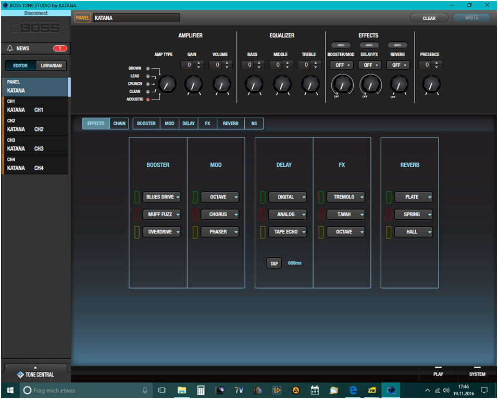The height and width of the screenshot is (399, 498).
Task: Select green slot for BLUES DRIVE booster
Action: 137,197
